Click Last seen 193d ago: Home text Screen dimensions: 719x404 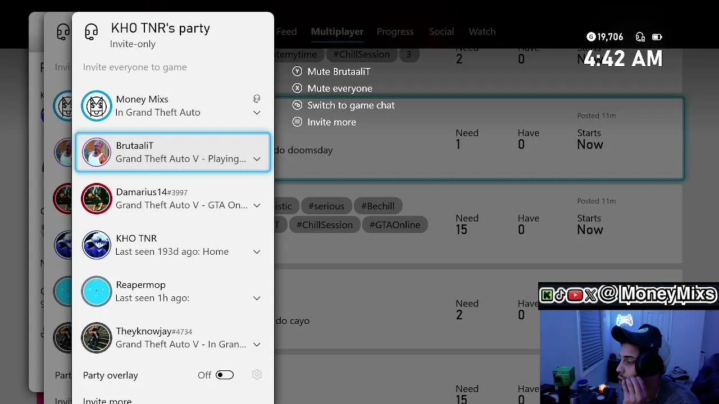click(172, 252)
